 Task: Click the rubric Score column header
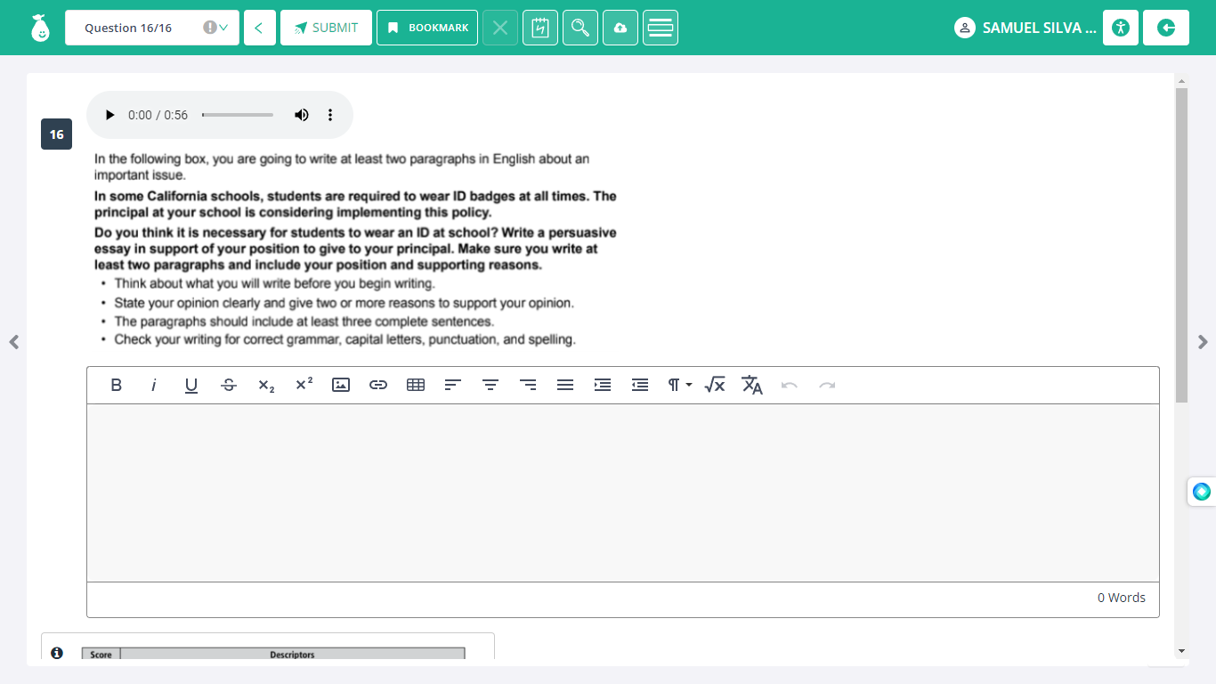tap(101, 655)
